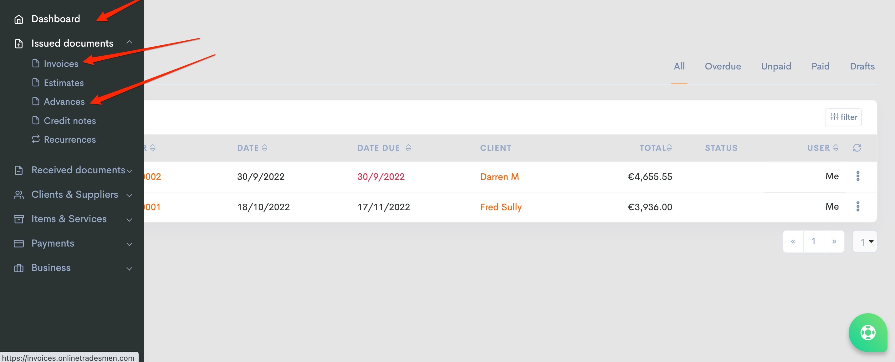Open Credit notes in the sidebar

tap(69, 120)
